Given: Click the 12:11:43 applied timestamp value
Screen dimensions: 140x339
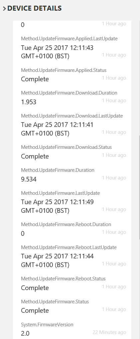Looking at the screenshot, I should pos(57,52).
